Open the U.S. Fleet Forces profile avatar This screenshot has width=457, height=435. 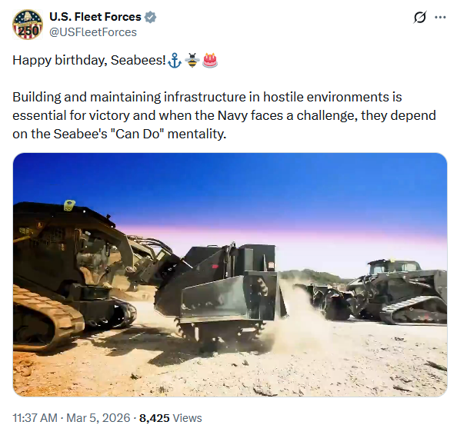click(x=28, y=25)
